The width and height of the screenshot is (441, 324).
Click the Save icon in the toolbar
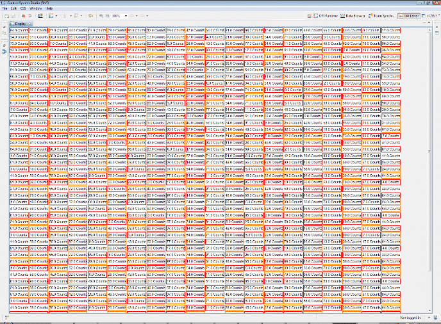(x=14, y=15)
